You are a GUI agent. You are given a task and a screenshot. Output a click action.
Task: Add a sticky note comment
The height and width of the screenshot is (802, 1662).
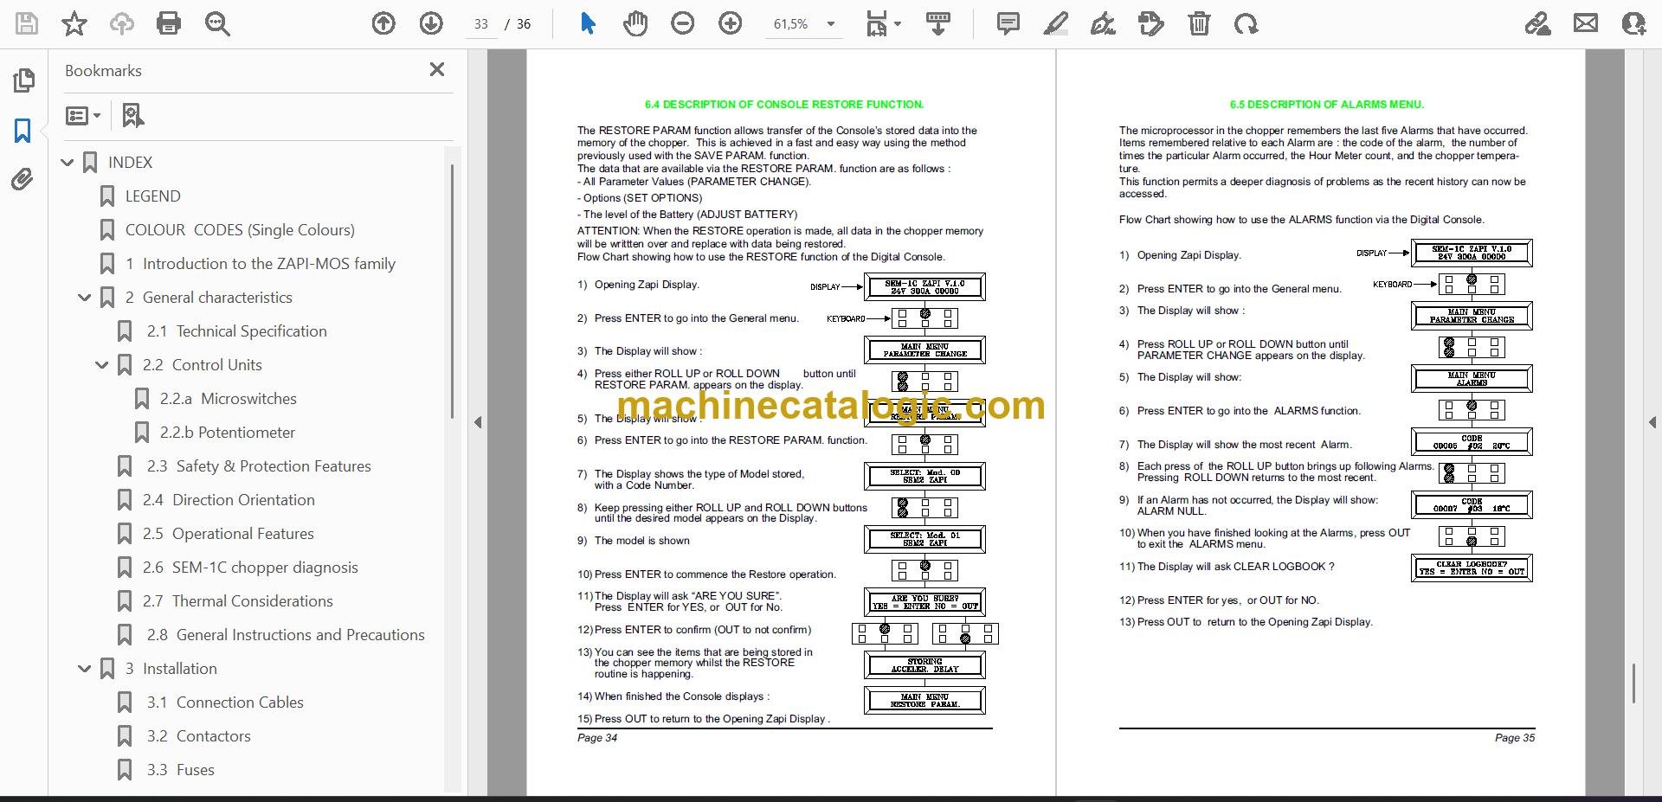coord(1008,23)
